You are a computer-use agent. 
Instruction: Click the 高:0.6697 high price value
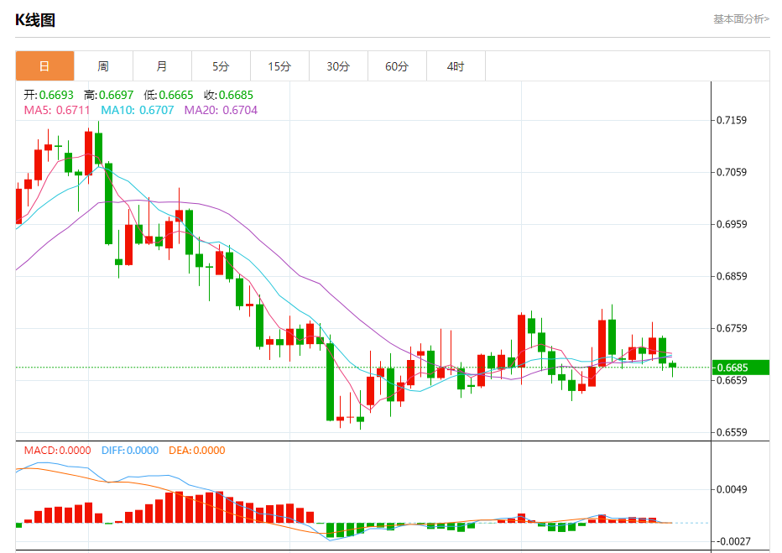109,95
